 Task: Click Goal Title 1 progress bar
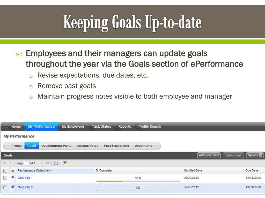(x=138, y=181)
